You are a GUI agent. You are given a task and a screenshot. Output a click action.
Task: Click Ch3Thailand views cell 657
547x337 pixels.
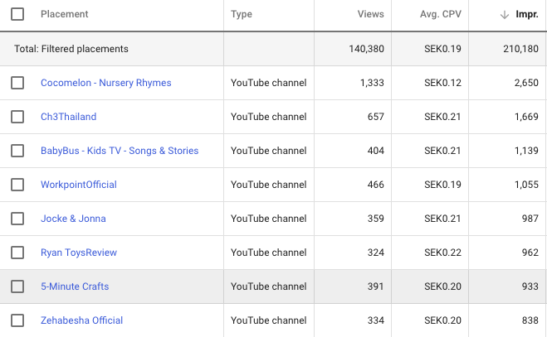coord(376,117)
